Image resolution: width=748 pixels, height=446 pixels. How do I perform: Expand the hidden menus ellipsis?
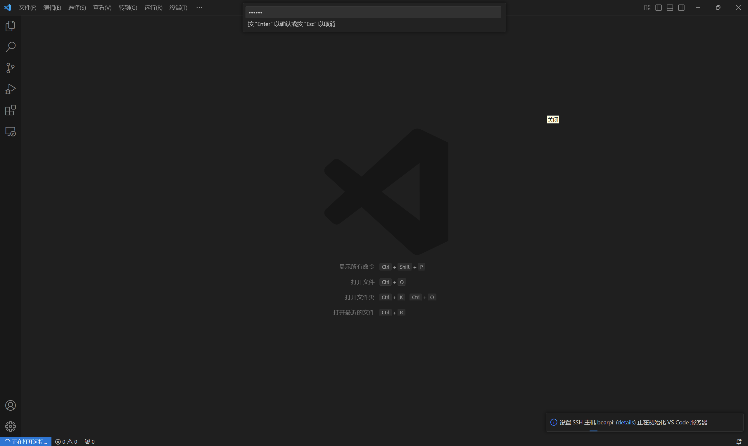(x=199, y=8)
